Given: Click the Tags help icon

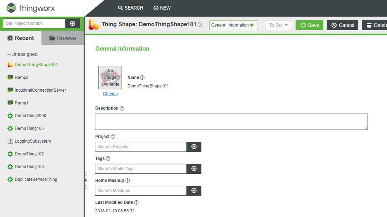Looking at the screenshot, I should [108, 158].
